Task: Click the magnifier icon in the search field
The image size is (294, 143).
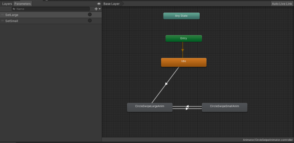Action: (x=14, y=9)
